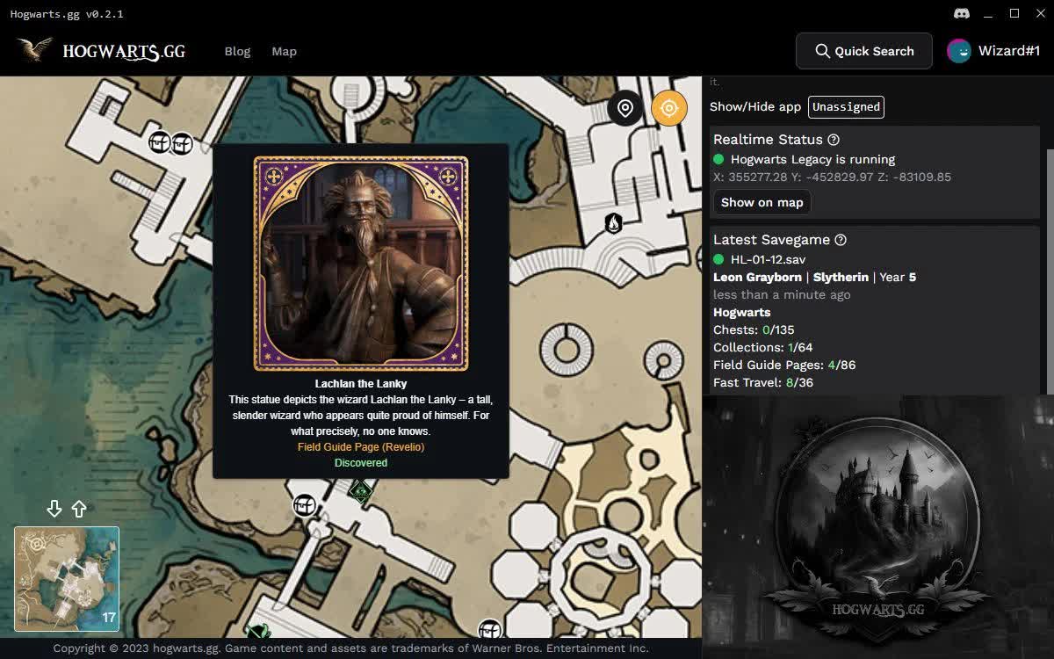1054x659 pixels.
Task: Go up one floor with the up arrow
Action: pos(79,509)
